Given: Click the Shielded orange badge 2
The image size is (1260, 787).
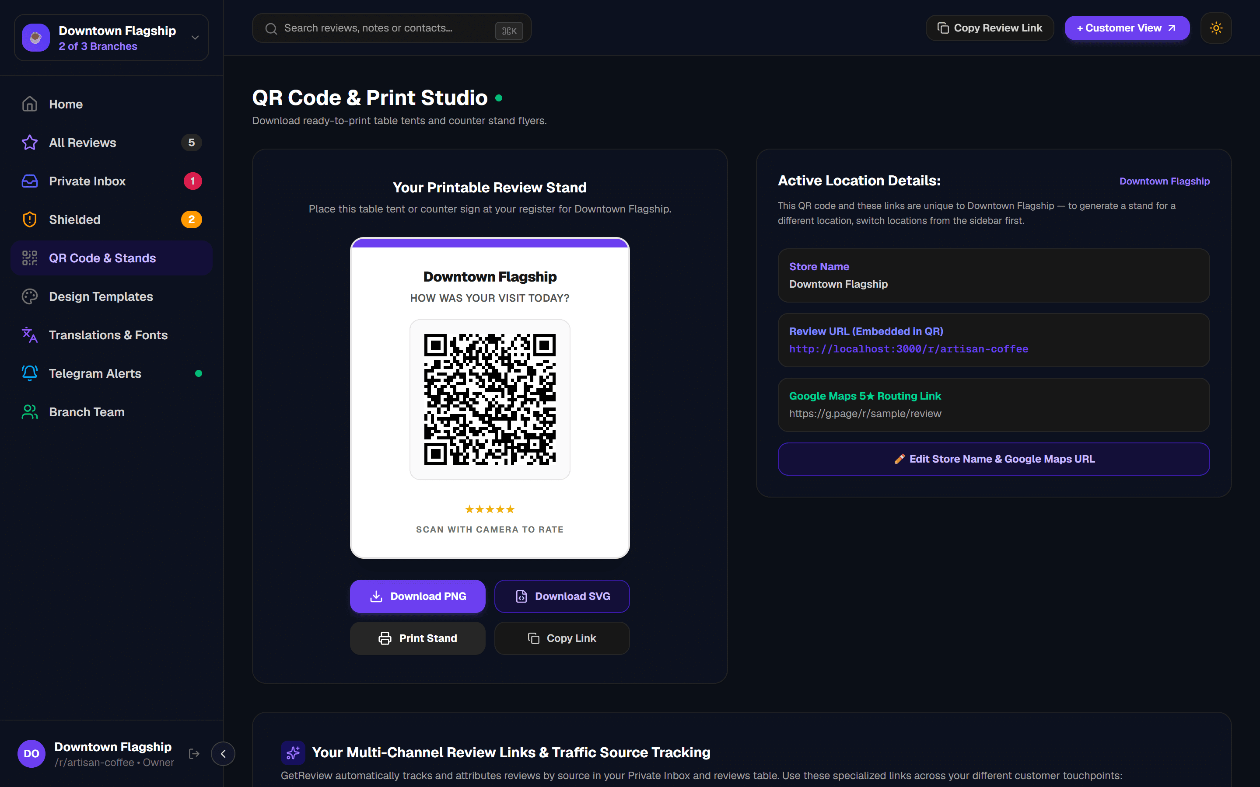Looking at the screenshot, I should point(192,219).
